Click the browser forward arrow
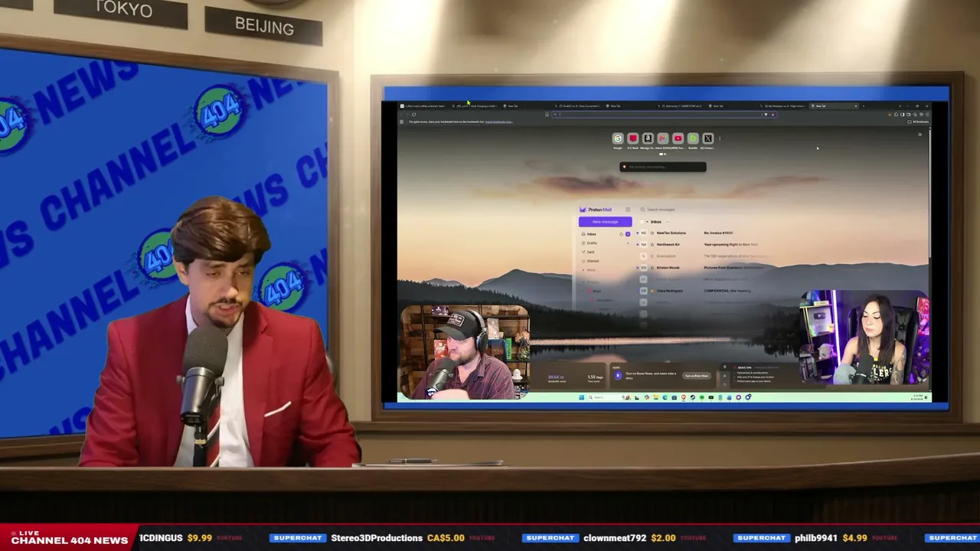The width and height of the screenshot is (980, 551). click(x=407, y=115)
